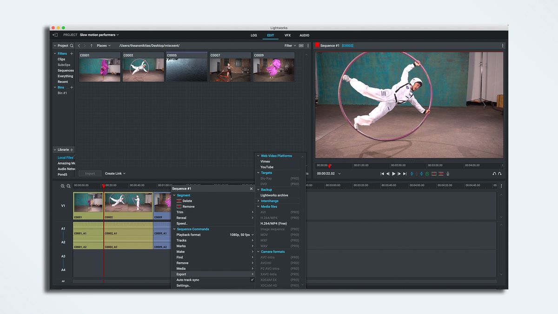Open the Export submenu
Screen dimensions: 558x314
[x=213, y=274]
